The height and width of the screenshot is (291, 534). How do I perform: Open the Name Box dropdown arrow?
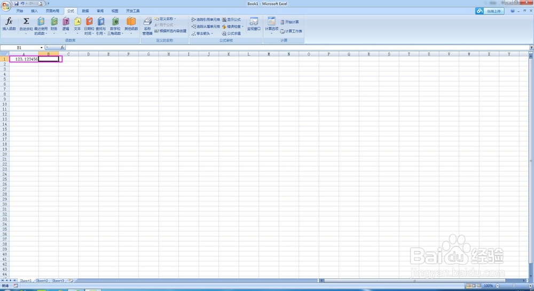click(42, 47)
